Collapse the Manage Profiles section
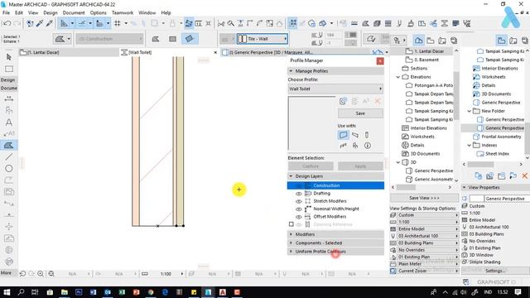 (335, 71)
